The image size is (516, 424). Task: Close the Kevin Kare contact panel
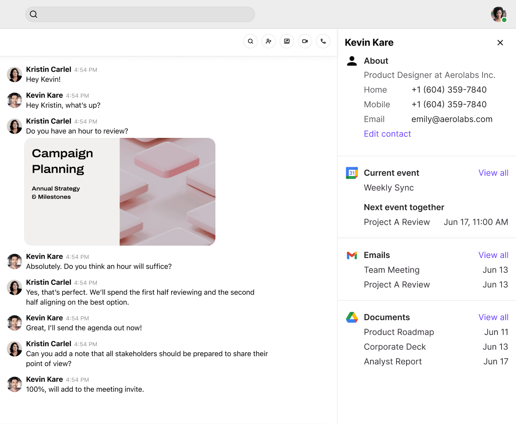tap(500, 42)
